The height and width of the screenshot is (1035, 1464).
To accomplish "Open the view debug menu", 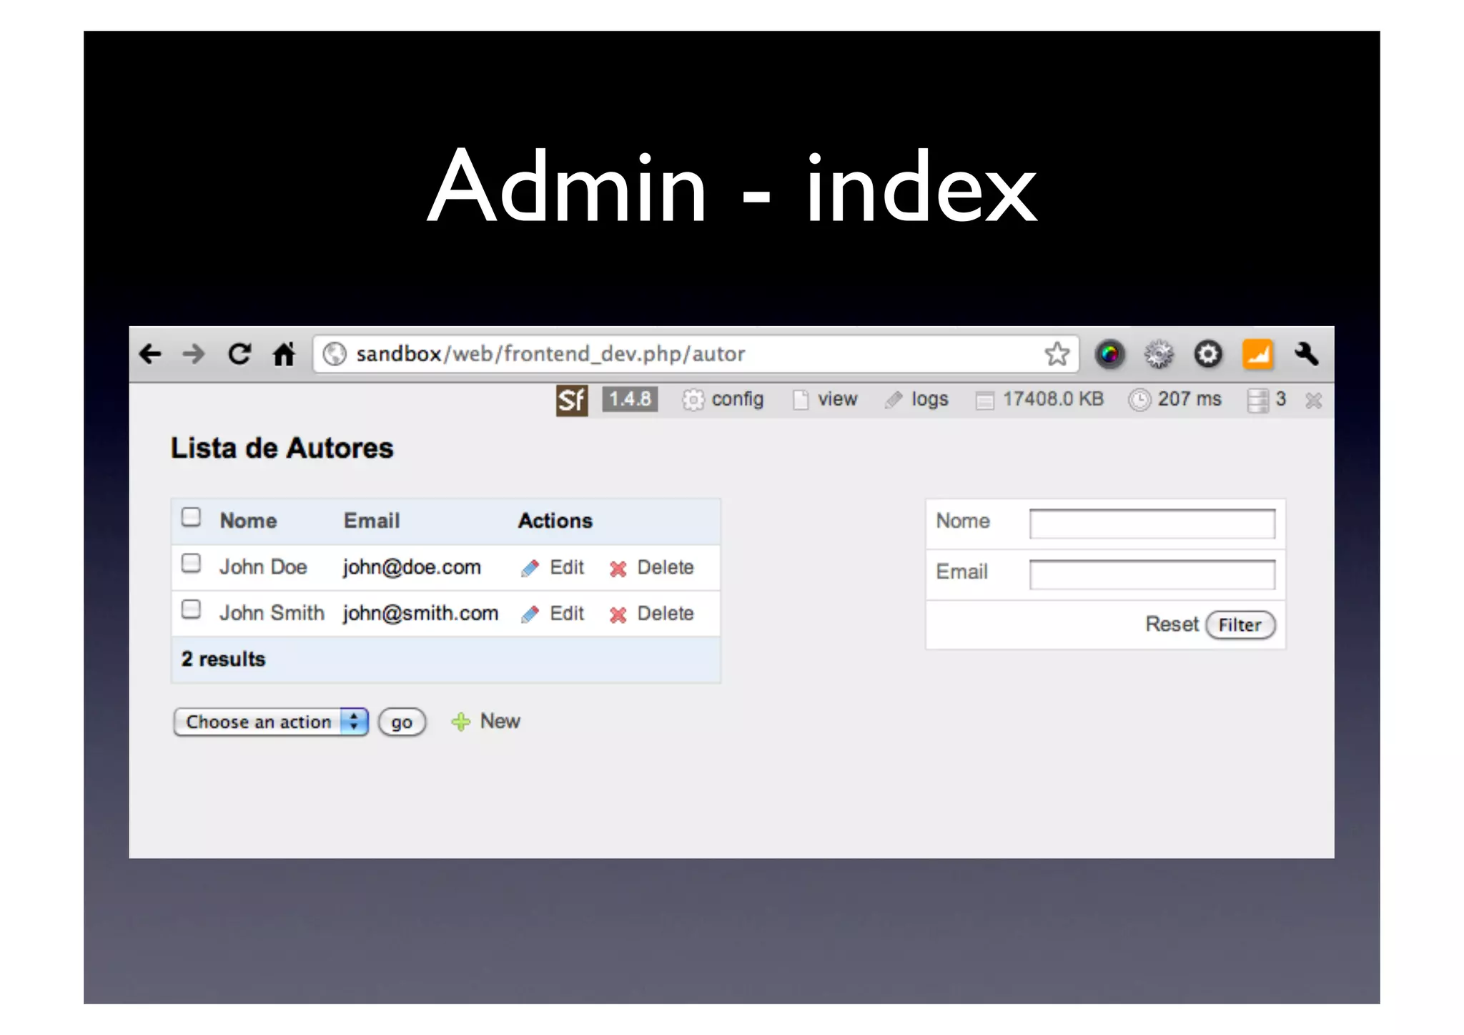I will pyautogui.click(x=837, y=399).
